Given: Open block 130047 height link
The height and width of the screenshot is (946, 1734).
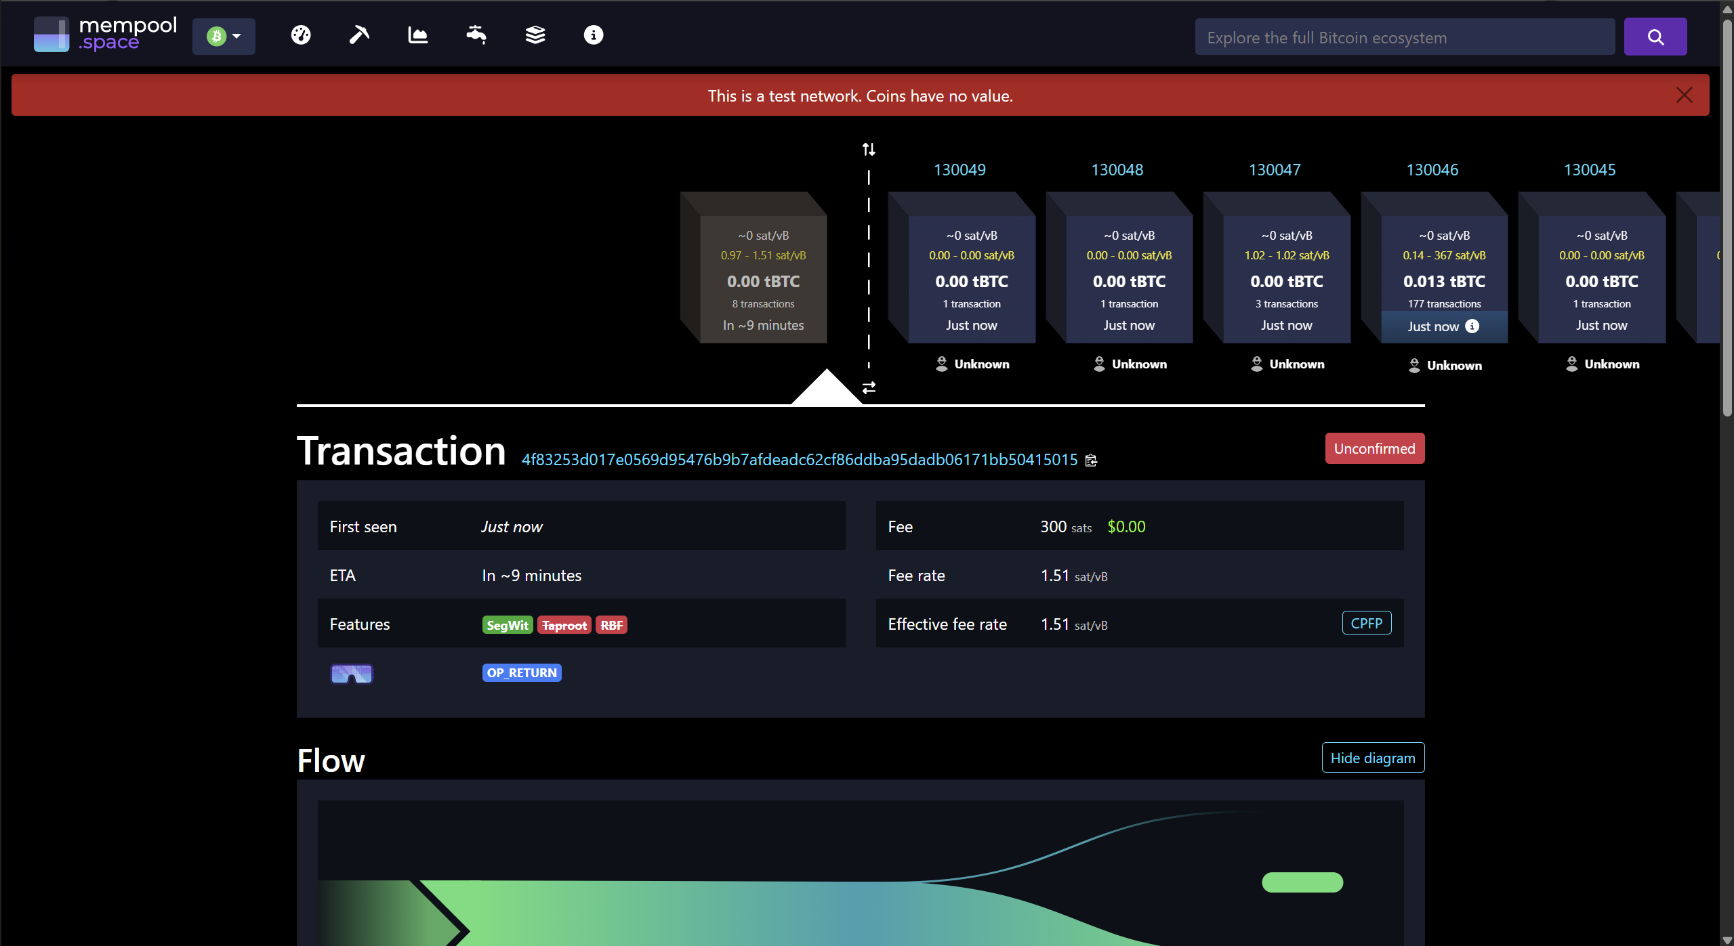Looking at the screenshot, I should 1275,170.
